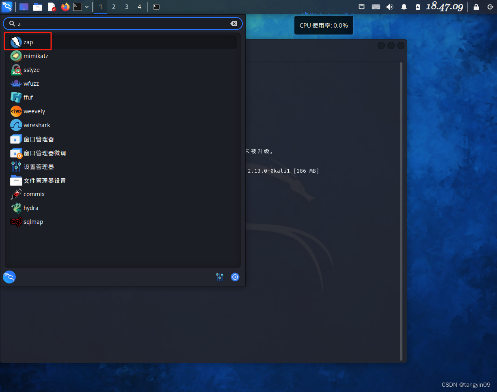Open settings icon at menu bottom
This screenshot has height=392, width=497.
pos(220,277)
